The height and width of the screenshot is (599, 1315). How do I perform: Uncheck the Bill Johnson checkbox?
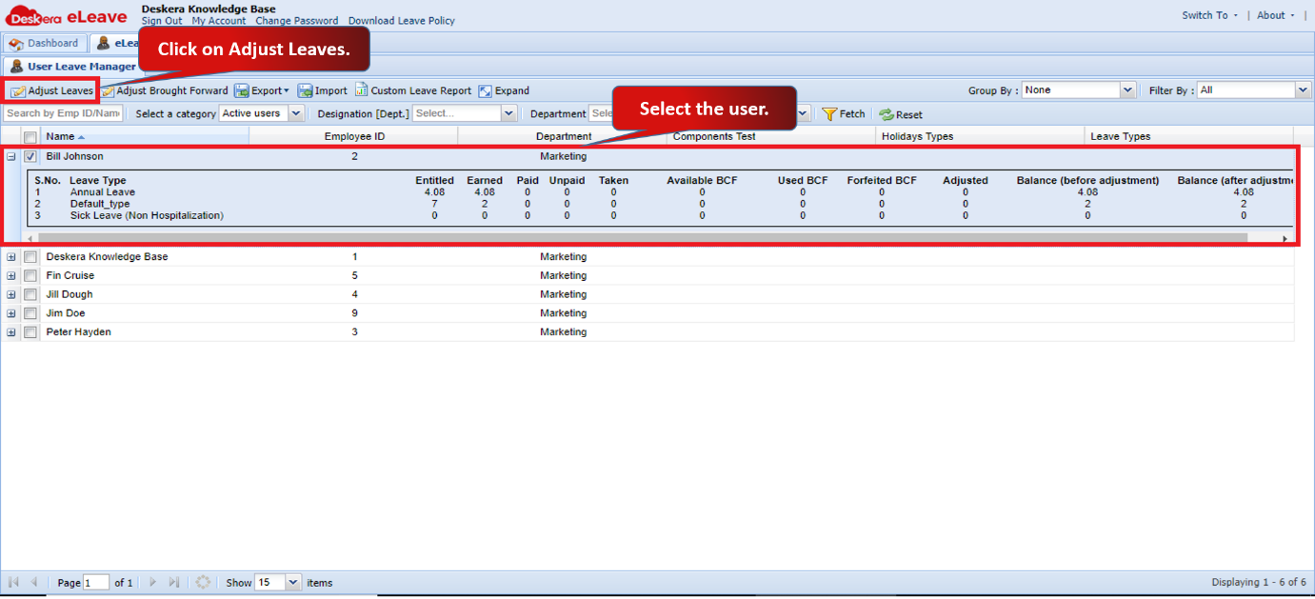click(30, 156)
